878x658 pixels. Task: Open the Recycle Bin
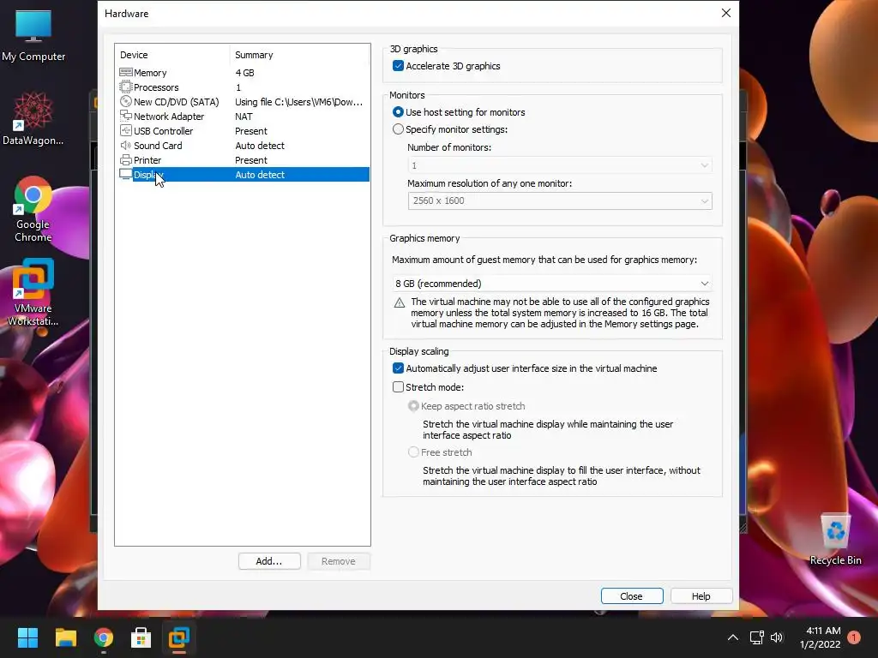(x=835, y=540)
